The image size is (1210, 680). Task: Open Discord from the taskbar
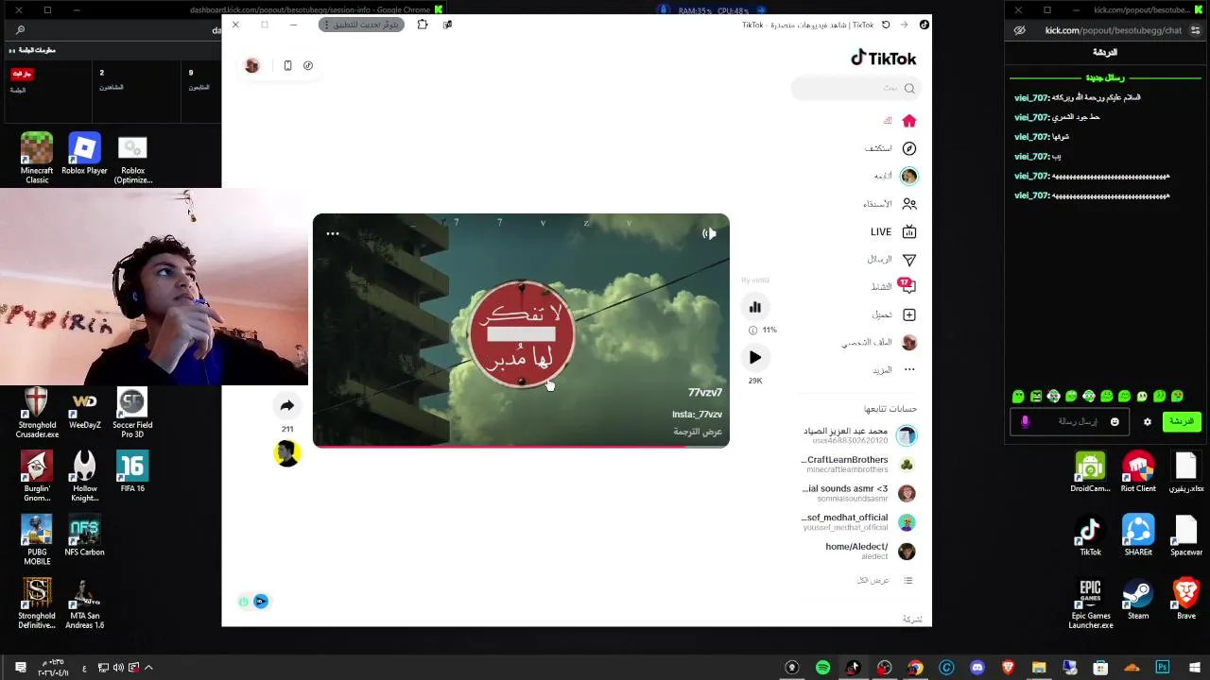pyautogui.click(x=977, y=668)
